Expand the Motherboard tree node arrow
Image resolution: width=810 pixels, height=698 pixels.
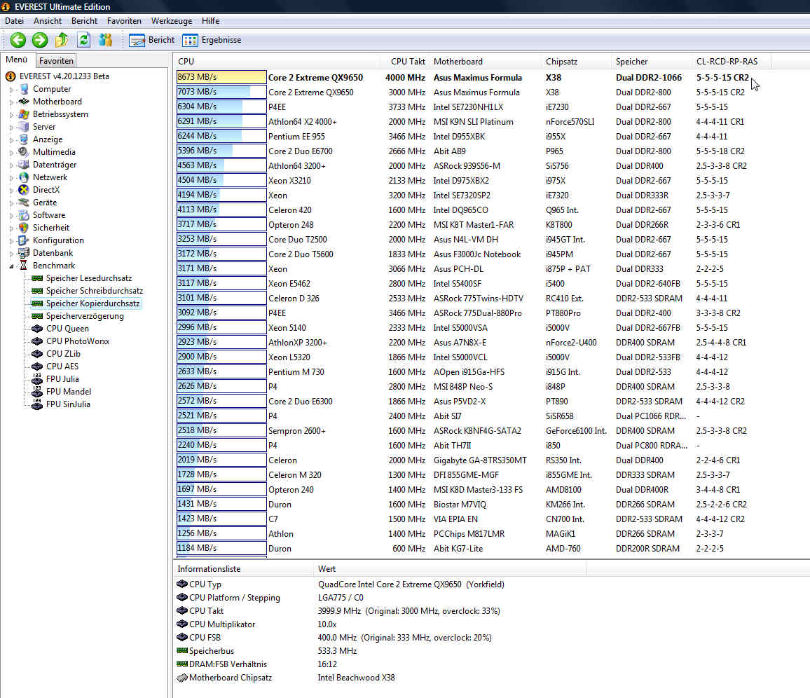(x=11, y=102)
